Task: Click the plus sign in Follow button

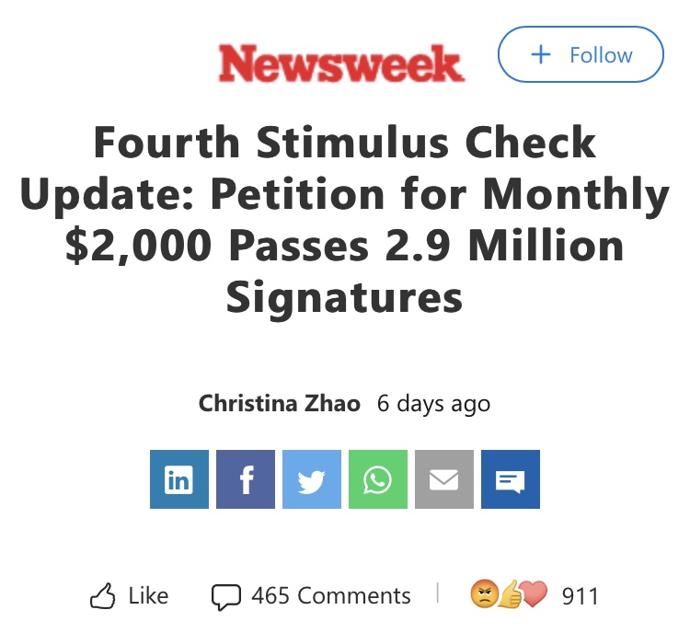Action: pos(541,54)
